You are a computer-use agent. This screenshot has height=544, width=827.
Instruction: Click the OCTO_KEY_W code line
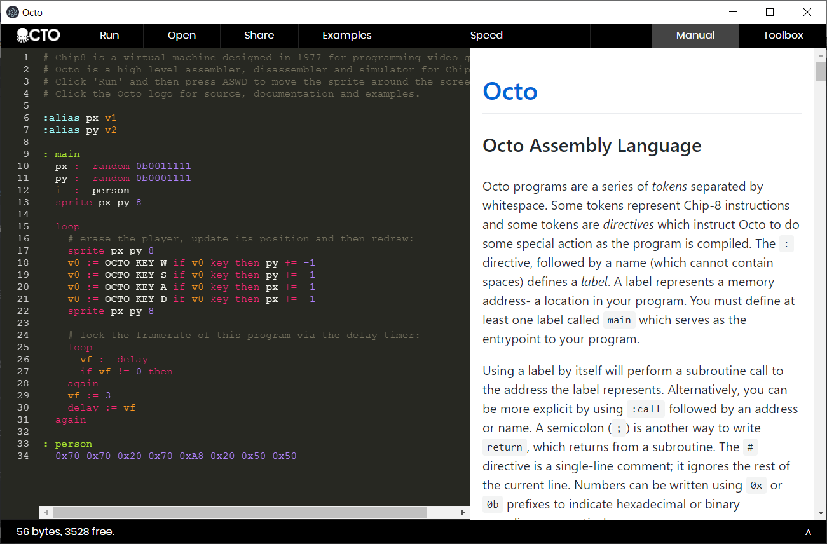click(191, 262)
